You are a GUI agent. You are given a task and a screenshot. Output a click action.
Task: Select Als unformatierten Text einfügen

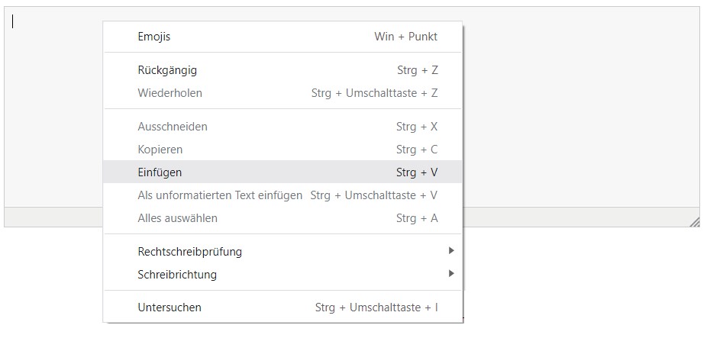(220, 195)
